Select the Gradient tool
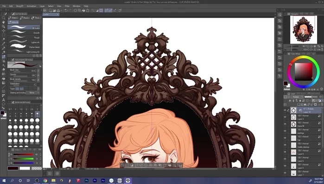Screen dimensions: 324x184 click(x=4, y=82)
